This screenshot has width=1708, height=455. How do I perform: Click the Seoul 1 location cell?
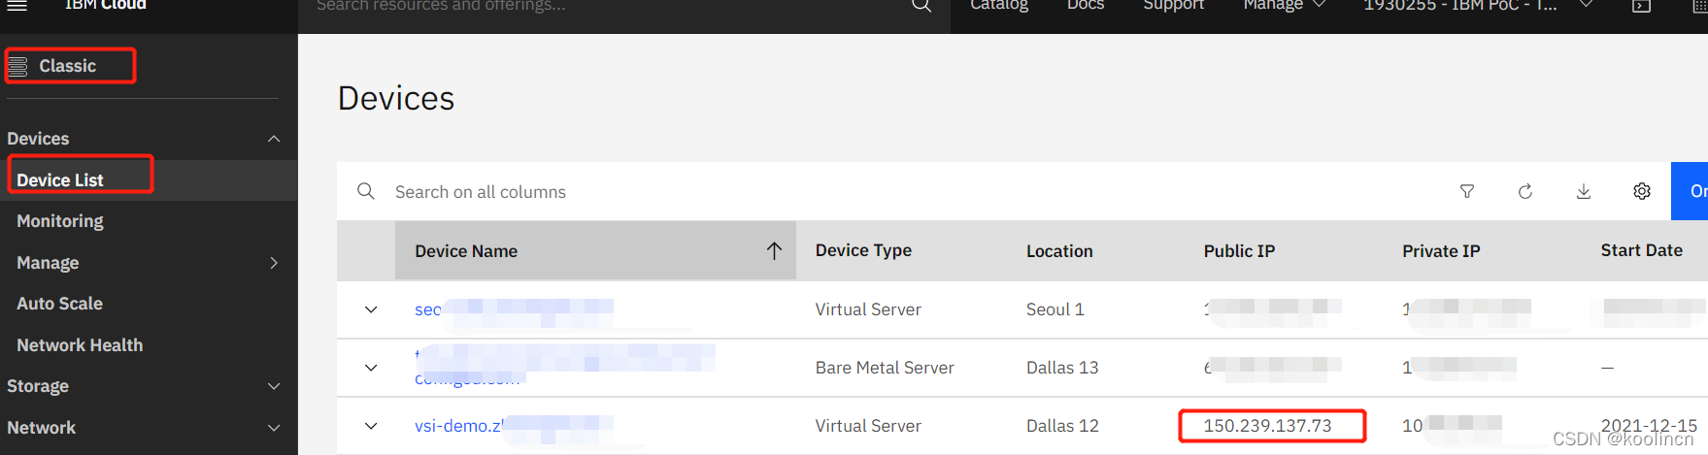pyautogui.click(x=1055, y=309)
